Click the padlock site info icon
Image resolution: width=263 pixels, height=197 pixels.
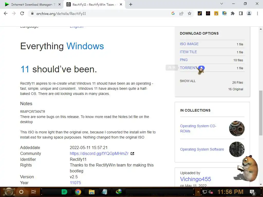coord(32,13)
